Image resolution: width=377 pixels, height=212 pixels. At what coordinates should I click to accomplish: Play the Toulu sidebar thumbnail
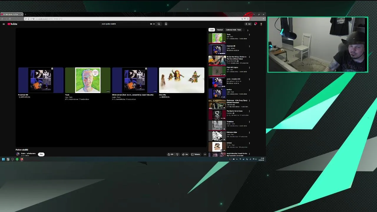(x=217, y=38)
